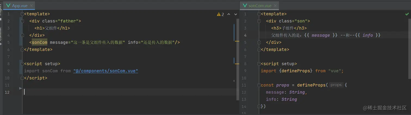The width and height of the screenshot is (411, 115).
Task: Click line number 9 in App.vue gutter
Action: tap(8, 71)
